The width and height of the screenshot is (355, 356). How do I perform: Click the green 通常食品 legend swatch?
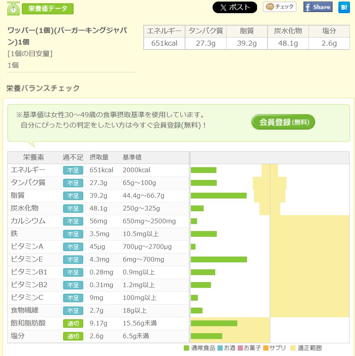point(186,348)
